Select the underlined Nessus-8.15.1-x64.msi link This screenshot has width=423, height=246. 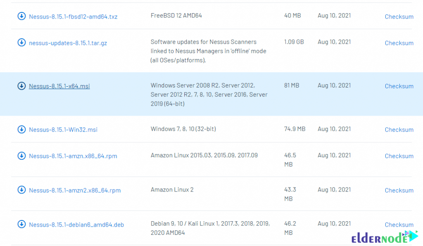point(59,86)
